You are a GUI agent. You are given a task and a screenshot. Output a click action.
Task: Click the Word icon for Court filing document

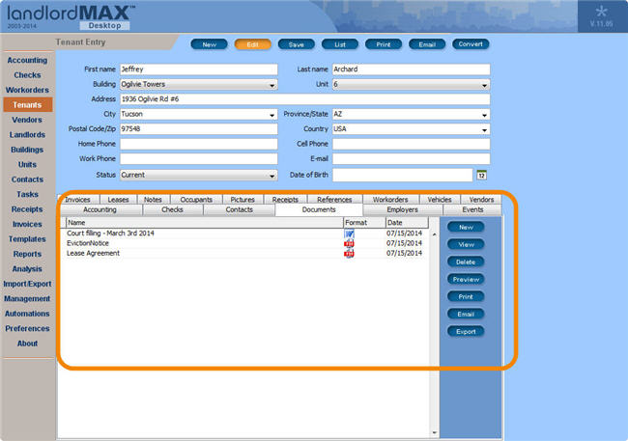pyautogui.click(x=349, y=233)
